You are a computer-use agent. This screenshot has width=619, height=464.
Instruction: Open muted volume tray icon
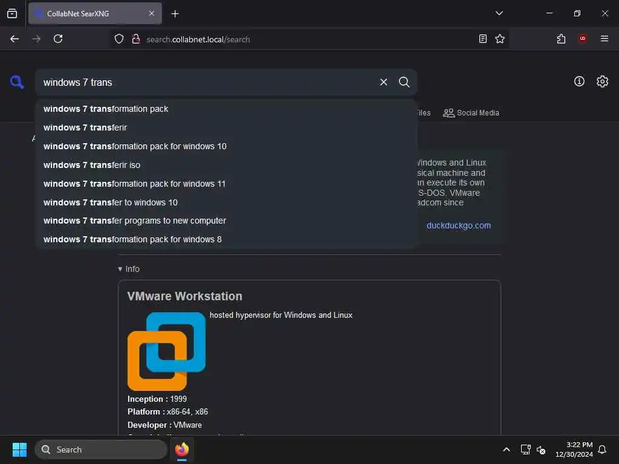point(541,449)
